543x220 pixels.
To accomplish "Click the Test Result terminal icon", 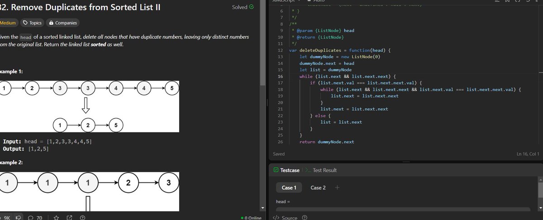I will [308, 170].
